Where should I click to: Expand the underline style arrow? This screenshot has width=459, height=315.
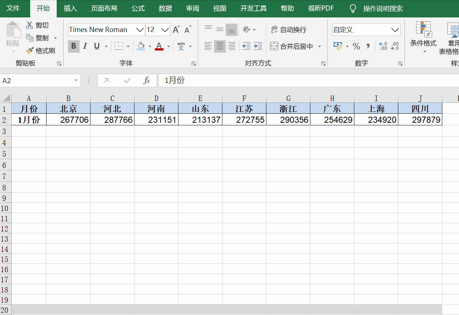point(106,47)
